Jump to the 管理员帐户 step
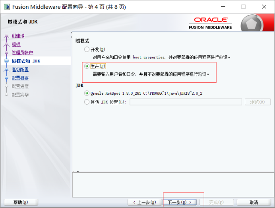The image size is (275, 208). (22, 53)
